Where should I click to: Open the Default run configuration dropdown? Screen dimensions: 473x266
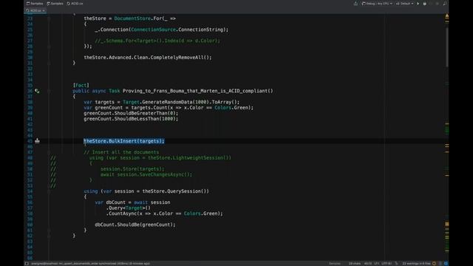tap(404, 4)
